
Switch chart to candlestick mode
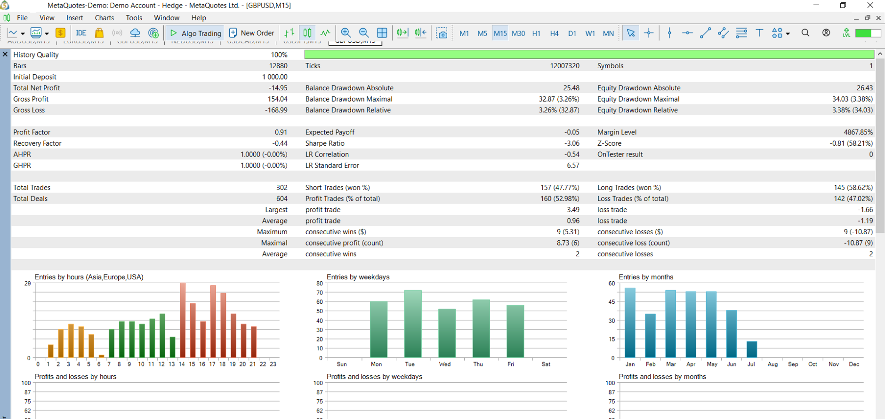pos(307,33)
